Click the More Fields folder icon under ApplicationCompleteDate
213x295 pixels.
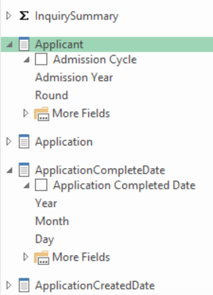coord(42,257)
